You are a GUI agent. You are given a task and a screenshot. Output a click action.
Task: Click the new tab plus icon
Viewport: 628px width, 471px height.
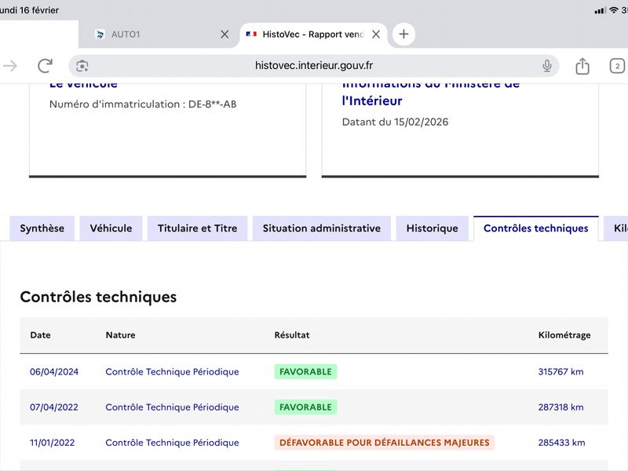click(x=403, y=35)
